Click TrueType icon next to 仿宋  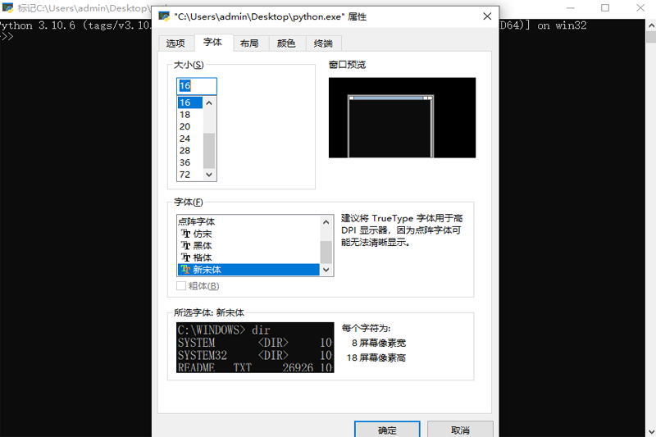[186, 234]
